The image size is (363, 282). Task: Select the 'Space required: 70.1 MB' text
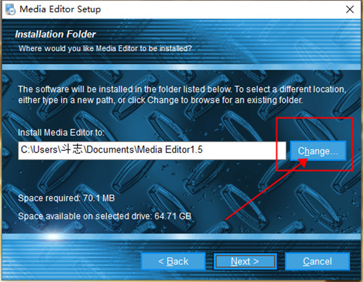coord(67,198)
